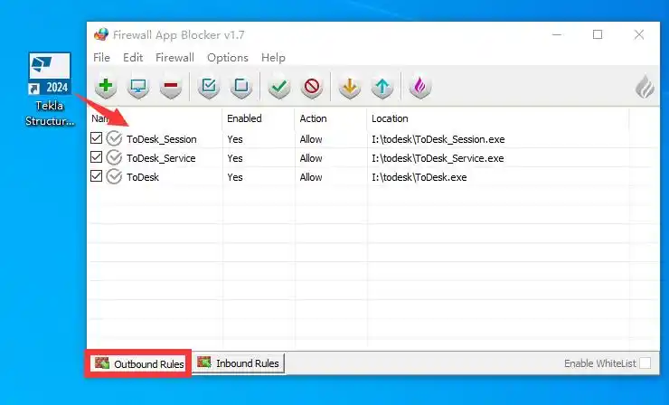Viewport: 669px width, 405px height.
Task: Tick the Enable WhiteList checkbox
Action: [645, 363]
